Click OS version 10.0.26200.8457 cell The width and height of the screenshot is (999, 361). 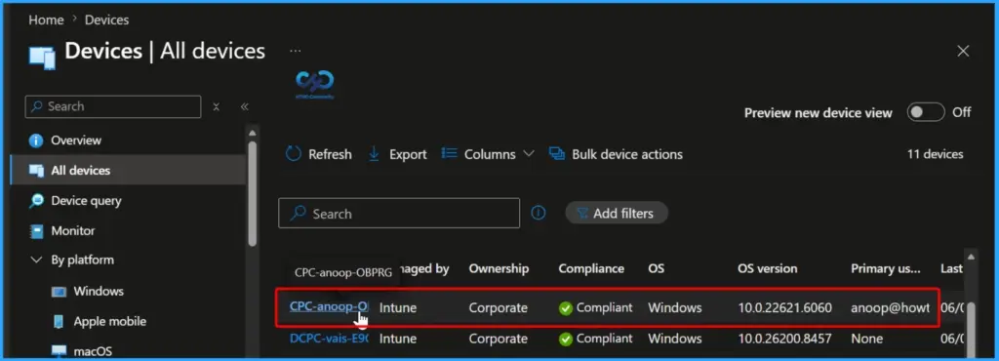[x=785, y=339]
